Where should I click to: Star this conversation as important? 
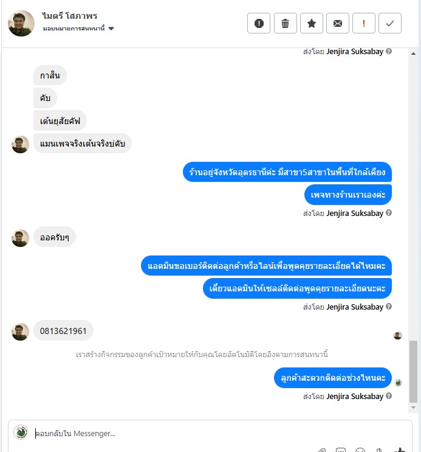pos(311,23)
